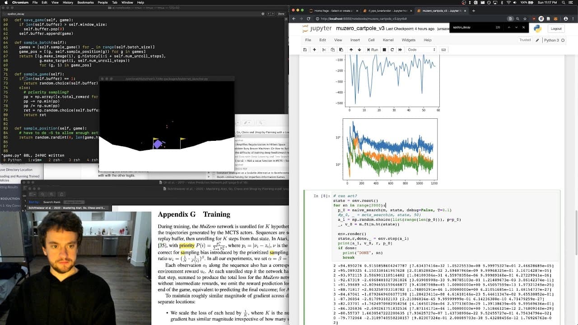Click the Logout button in Jupyter

[x=556, y=28]
